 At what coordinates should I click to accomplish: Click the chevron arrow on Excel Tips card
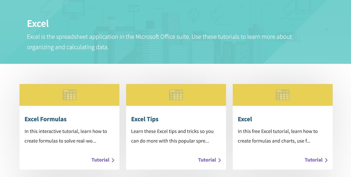220,160
